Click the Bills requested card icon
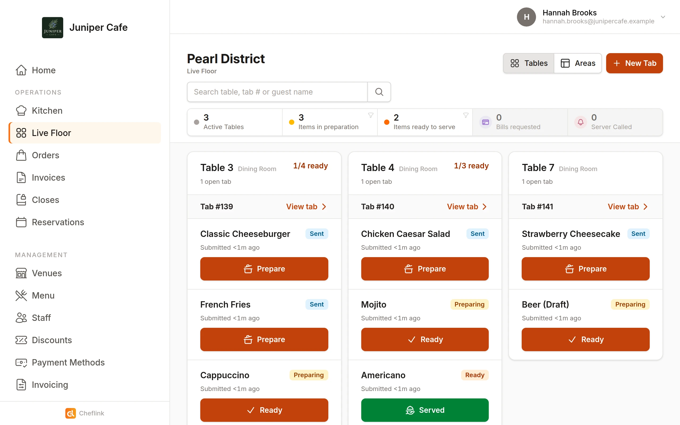 click(x=485, y=122)
